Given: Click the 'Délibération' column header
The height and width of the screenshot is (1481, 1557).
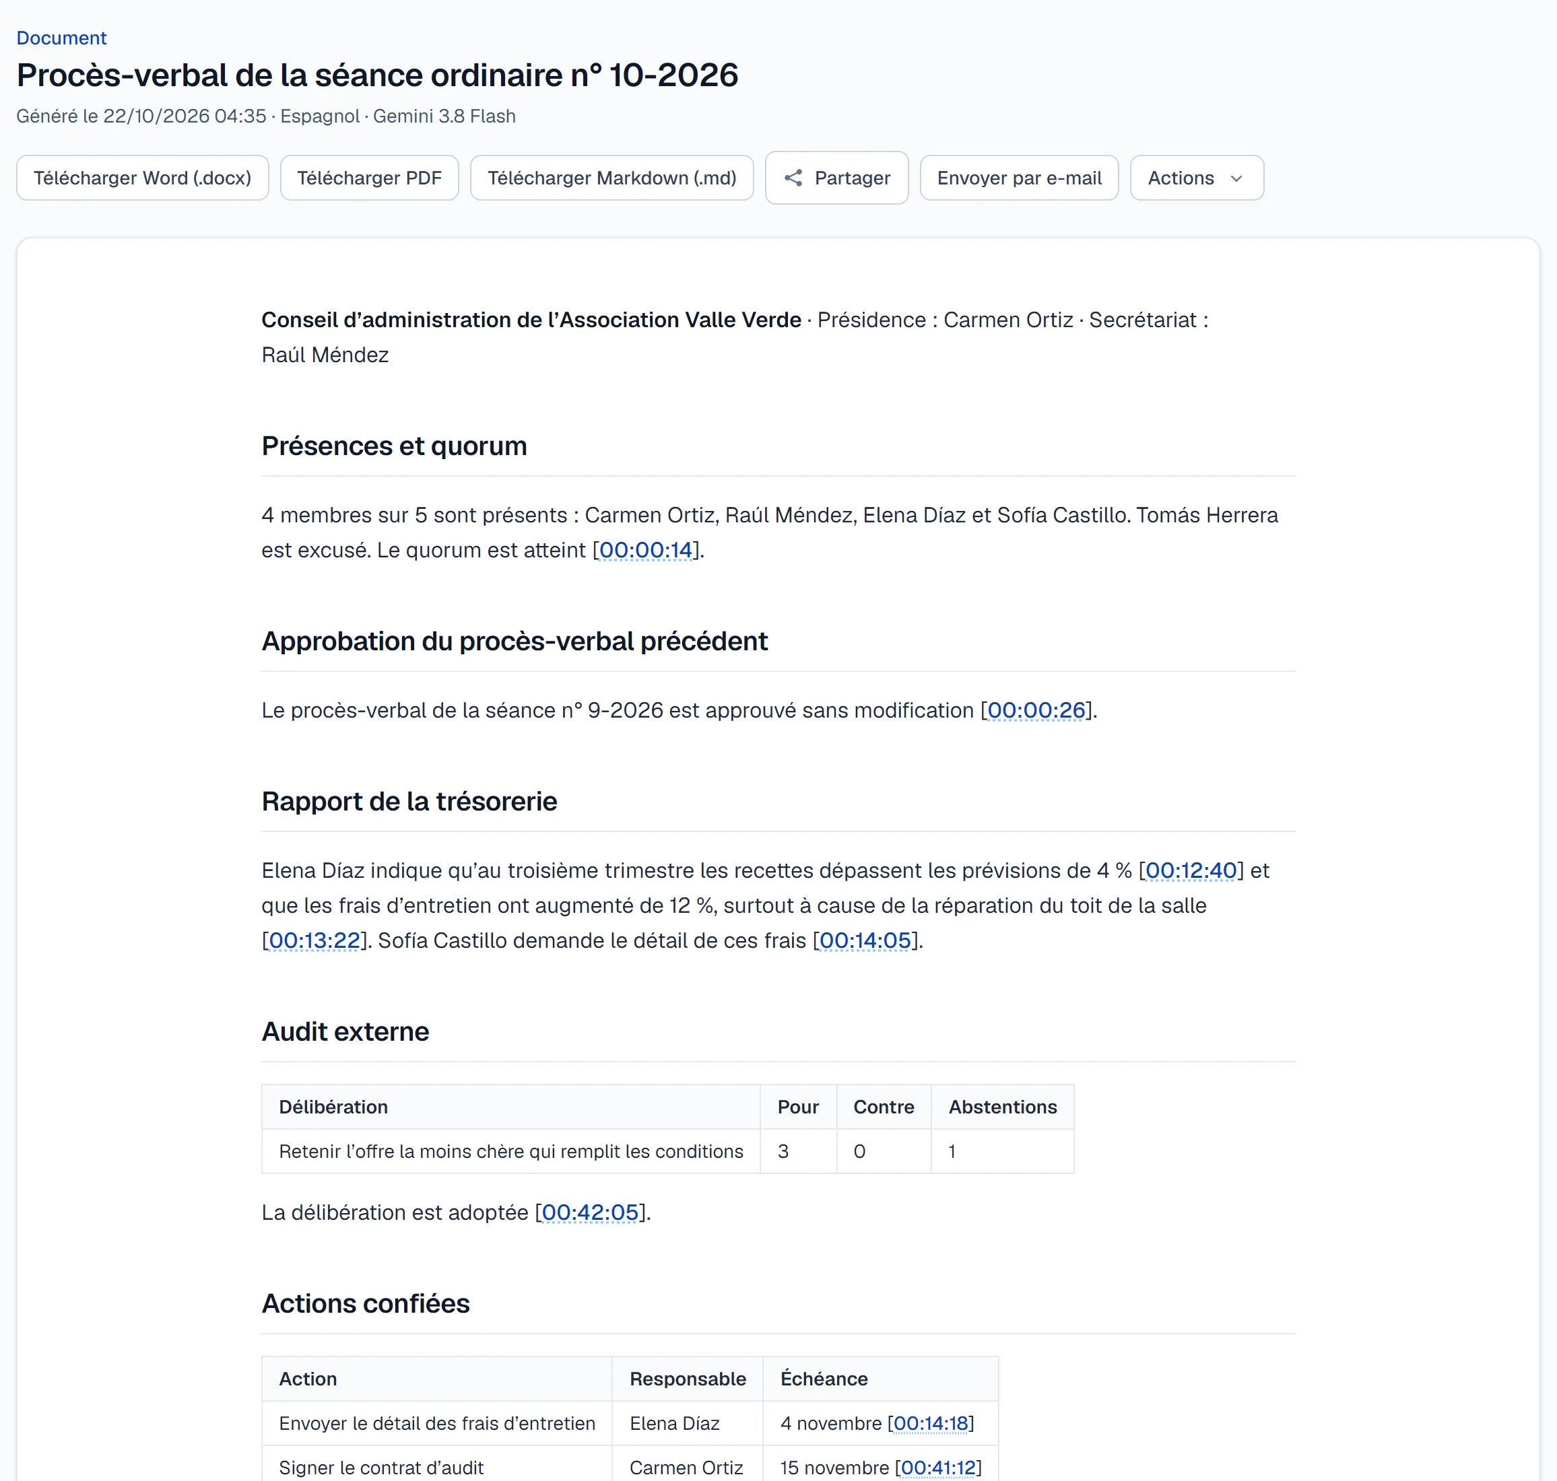Looking at the screenshot, I should [511, 1107].
